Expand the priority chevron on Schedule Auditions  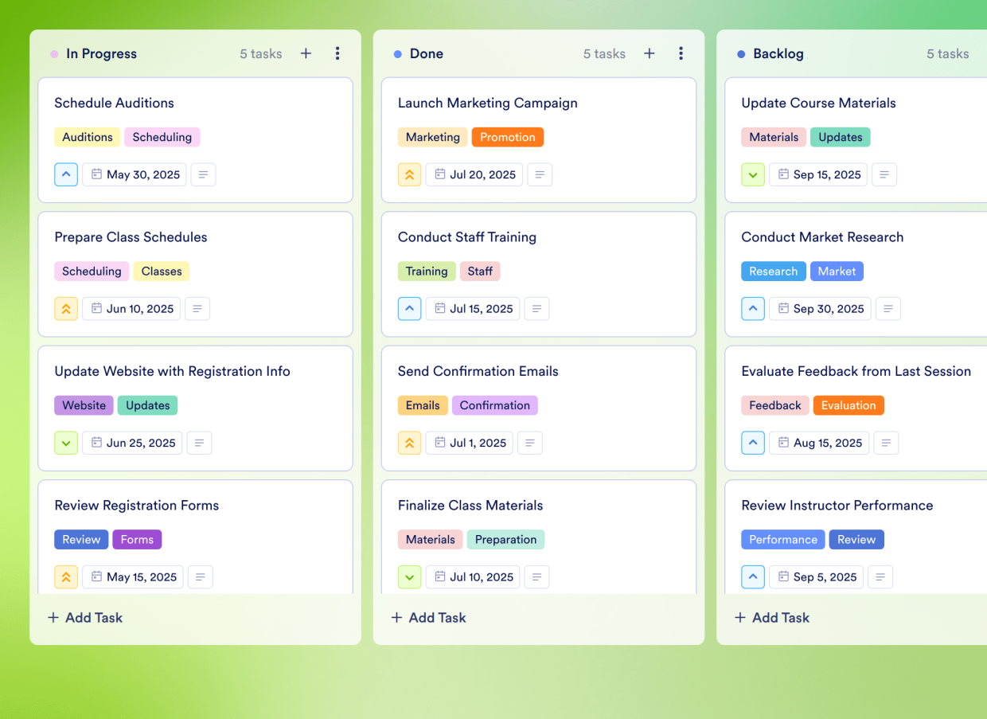[x=66, y=174]
